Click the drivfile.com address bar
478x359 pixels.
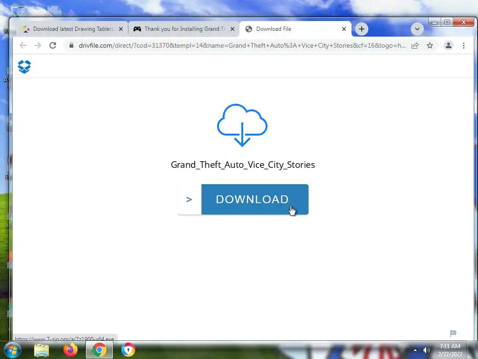(x=242, y=45)
